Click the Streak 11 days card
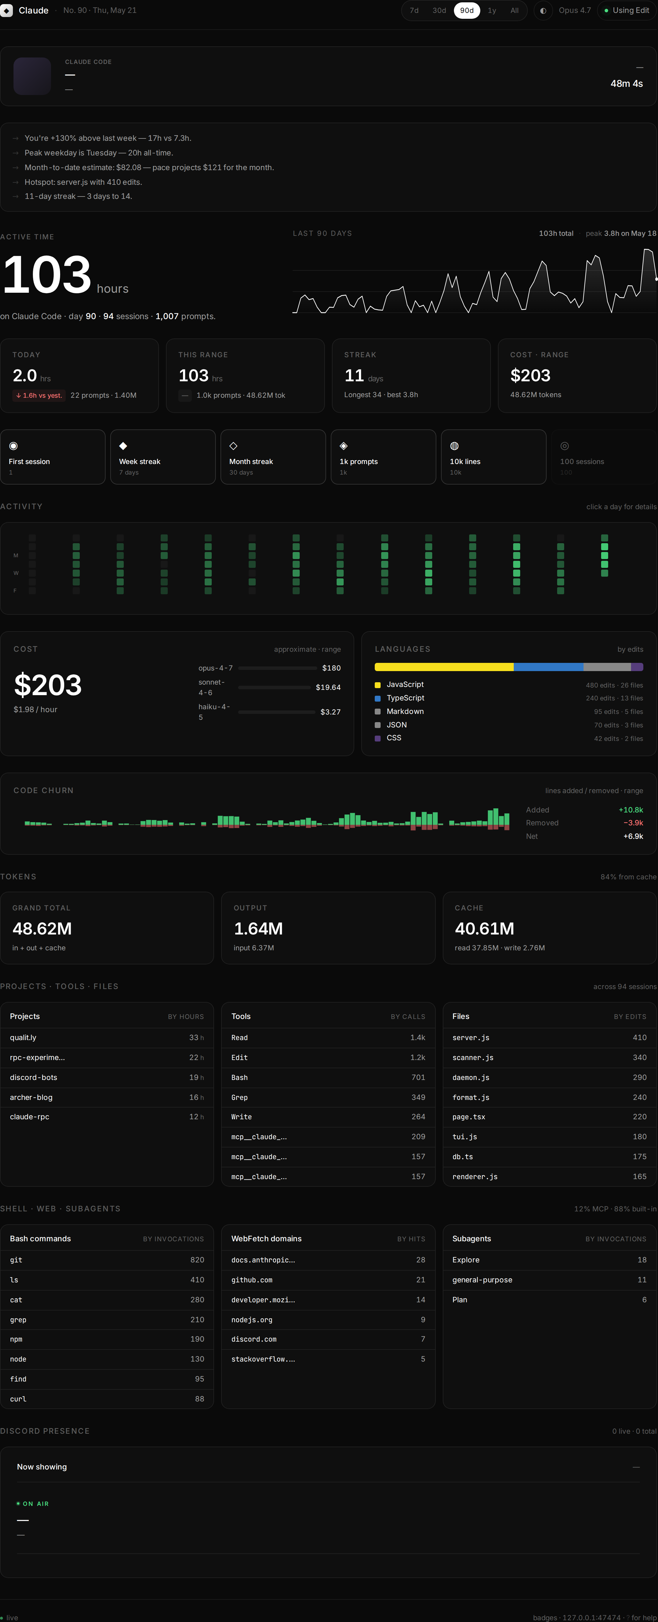The image size is (658, 1622). pyautogui.click(x=411, y=376)
